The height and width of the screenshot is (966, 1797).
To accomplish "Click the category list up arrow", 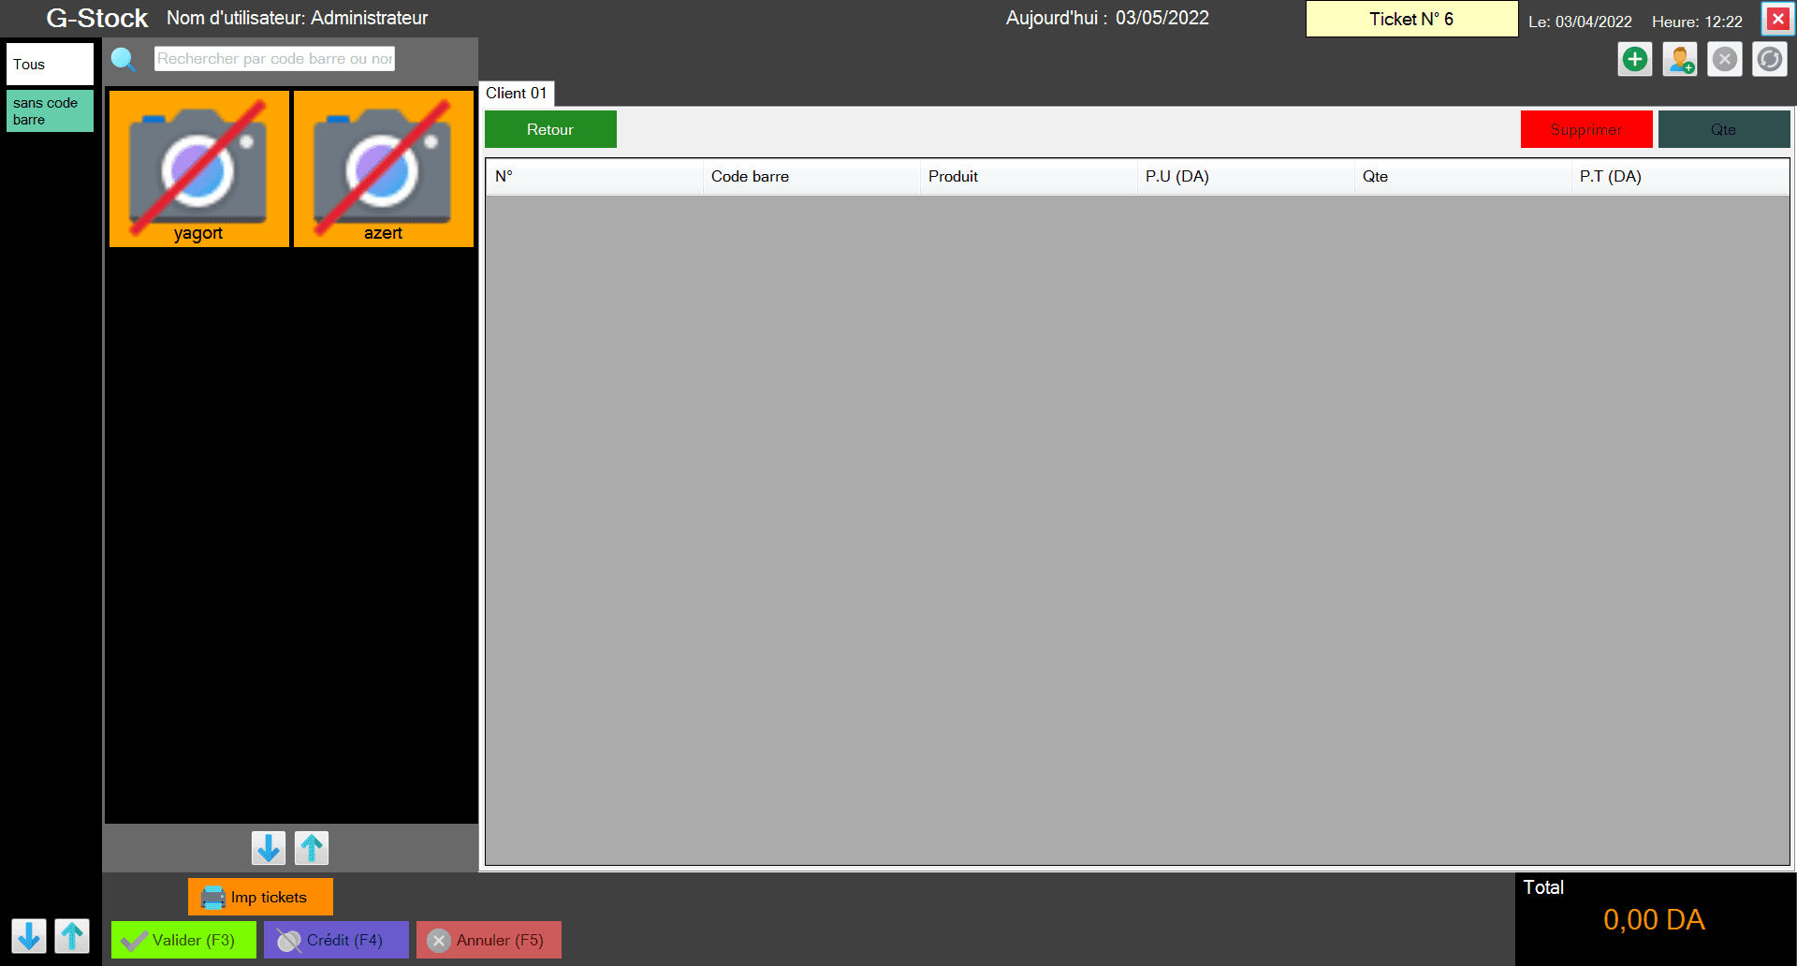I will (72, 935).
